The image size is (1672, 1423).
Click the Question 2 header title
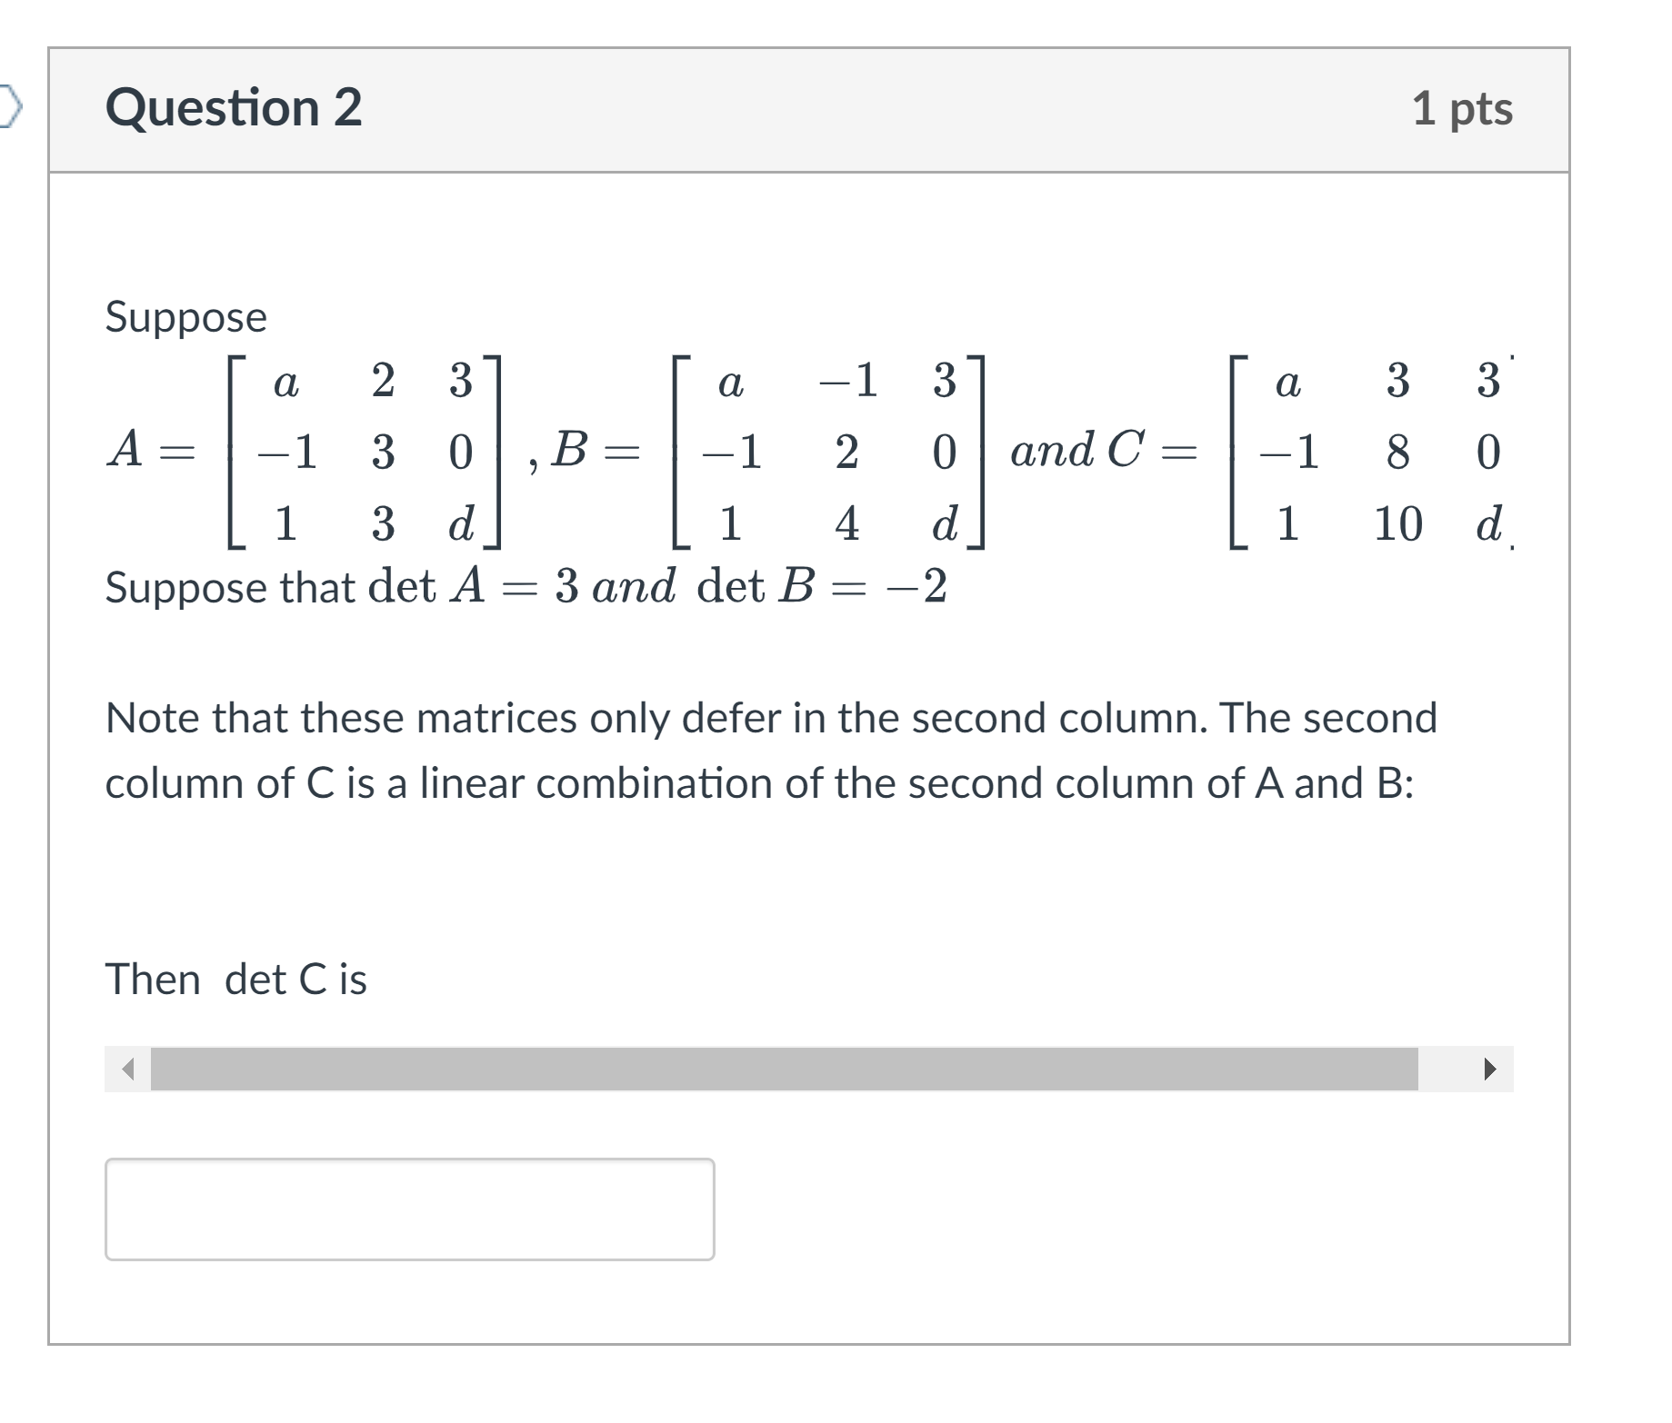point(234,107)
